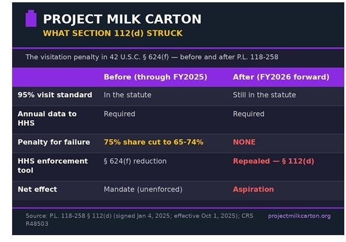Viewport: 346px width, 242px height.
Task: Click the yellow 75% share cut text
Action: point(153,142)
